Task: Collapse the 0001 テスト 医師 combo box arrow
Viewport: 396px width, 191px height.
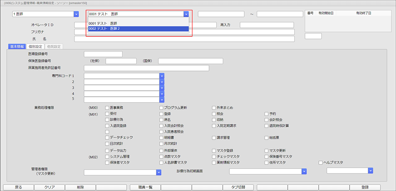Action: click(186, 14)
